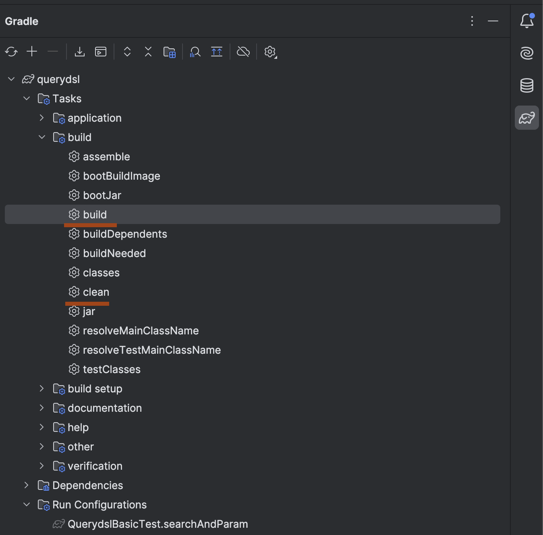This screenshot has height=535, width=543.
Task: Open AI Assistant spiral icon
Action: [527, 53]
